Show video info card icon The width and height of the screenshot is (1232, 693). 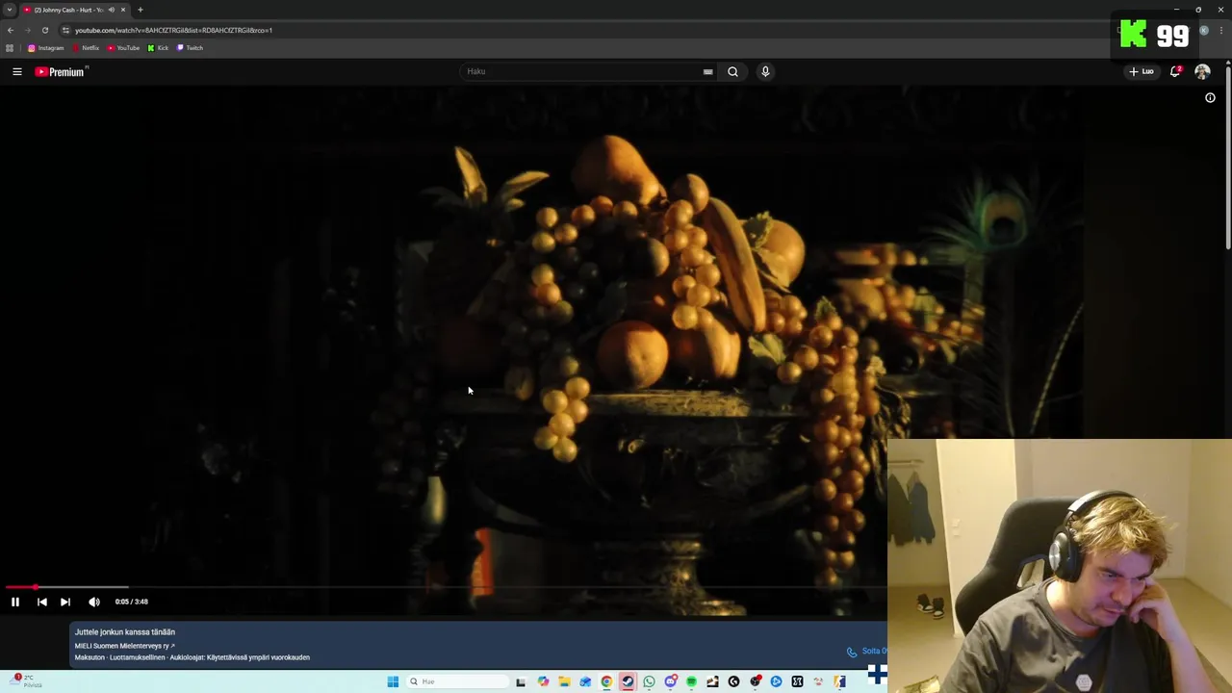[1210, 97]
